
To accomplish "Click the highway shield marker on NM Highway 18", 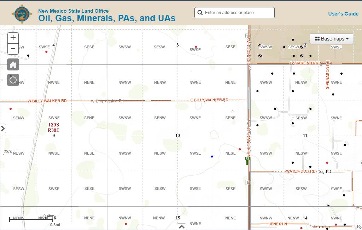I will [248, 182].
